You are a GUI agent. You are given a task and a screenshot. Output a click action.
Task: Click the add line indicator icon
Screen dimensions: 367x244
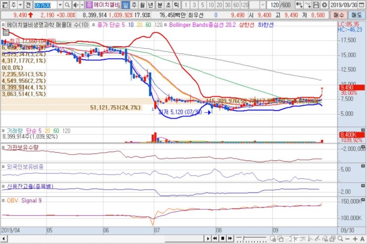(x=308, y=4)
